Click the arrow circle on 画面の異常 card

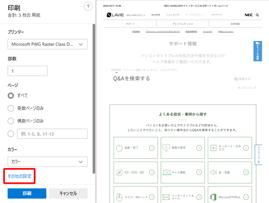(199, 148)
